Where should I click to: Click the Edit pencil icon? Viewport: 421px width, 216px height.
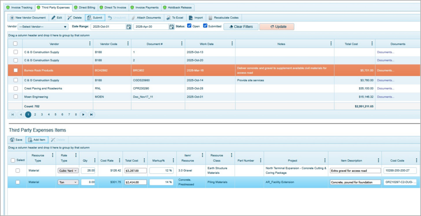point(54,18)
